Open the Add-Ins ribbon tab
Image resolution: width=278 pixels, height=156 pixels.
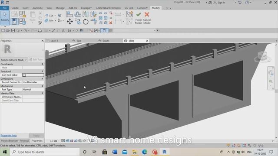(x=73, y=8)
